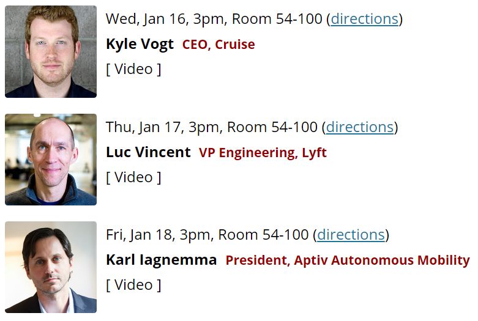Click "President, Aptiv Autonomous Mobility" title text
The height and width of the screenshot is (321, 478).
pyautogui.click(x=347, y=260)
